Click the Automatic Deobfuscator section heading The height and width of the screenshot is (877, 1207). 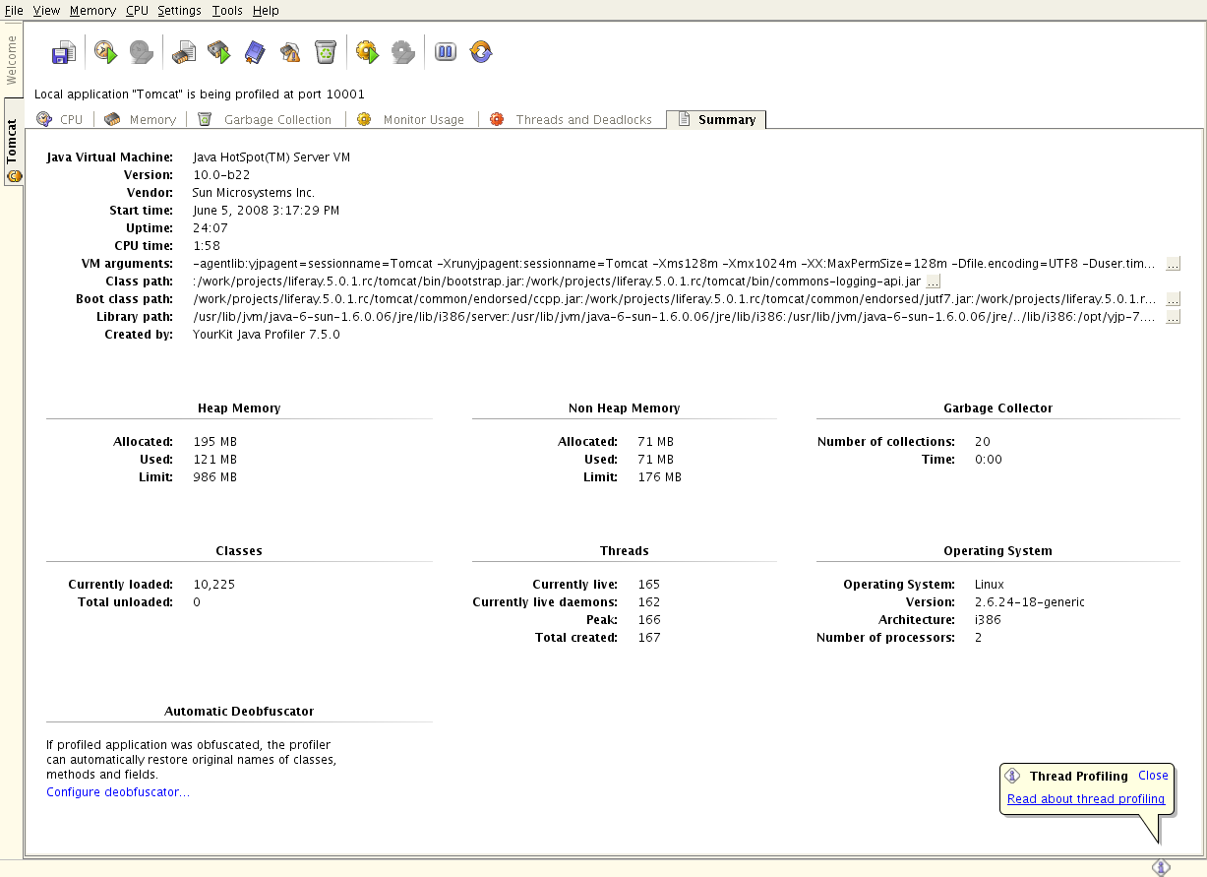pyautogui.click(x=239, y=711)
